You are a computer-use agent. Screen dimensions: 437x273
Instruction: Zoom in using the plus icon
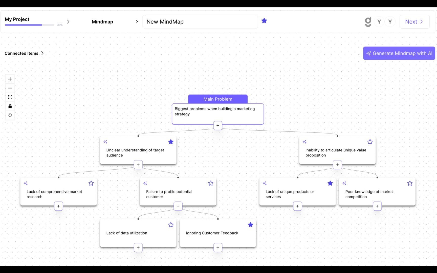click(10, 79)
